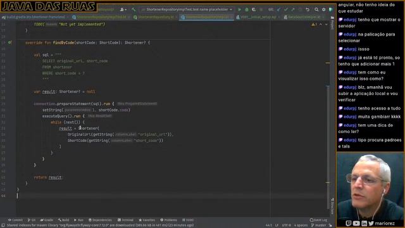
Task: Click the SELECT original_url, short_code line
Action: point(75,61)
